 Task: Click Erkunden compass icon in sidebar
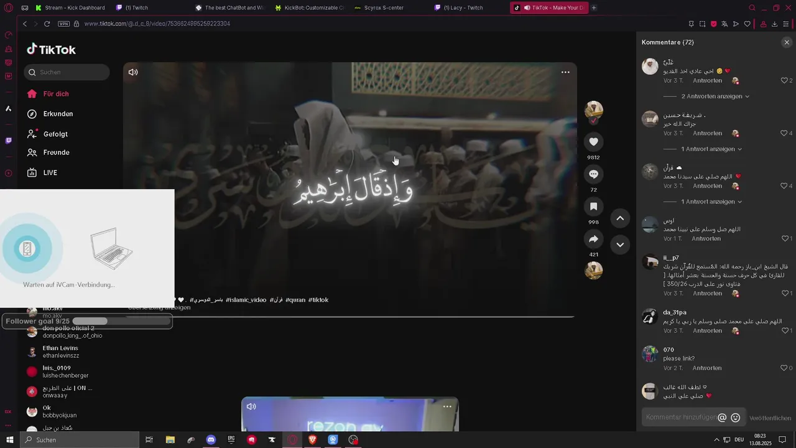click(x=32, y=114)
